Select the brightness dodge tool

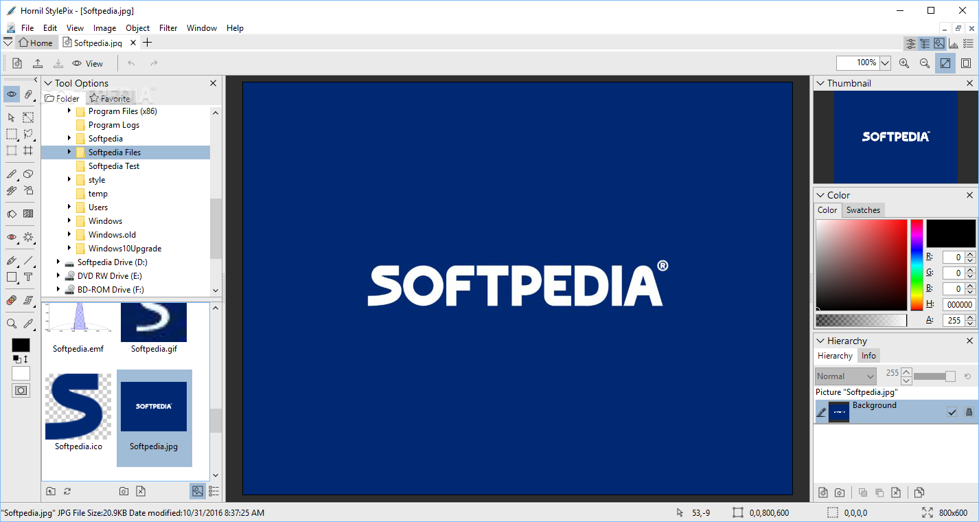pos(28,237)
